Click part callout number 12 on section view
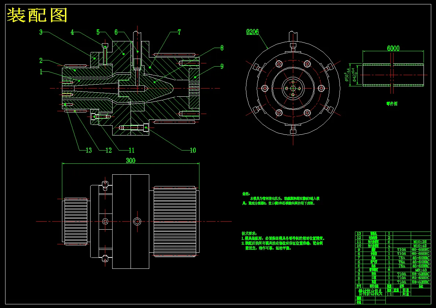The image size is (436, 308). (x=109, y=150)
